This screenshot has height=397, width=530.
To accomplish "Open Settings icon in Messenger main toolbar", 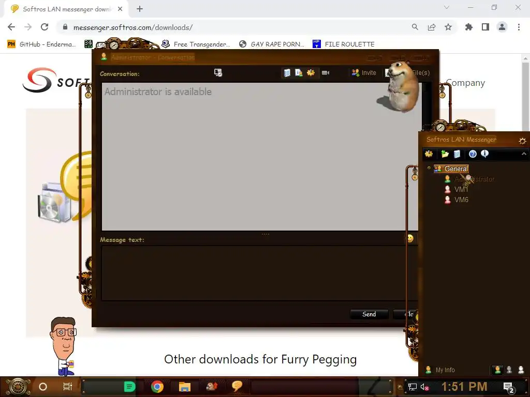I will click(x=429, y=154).
